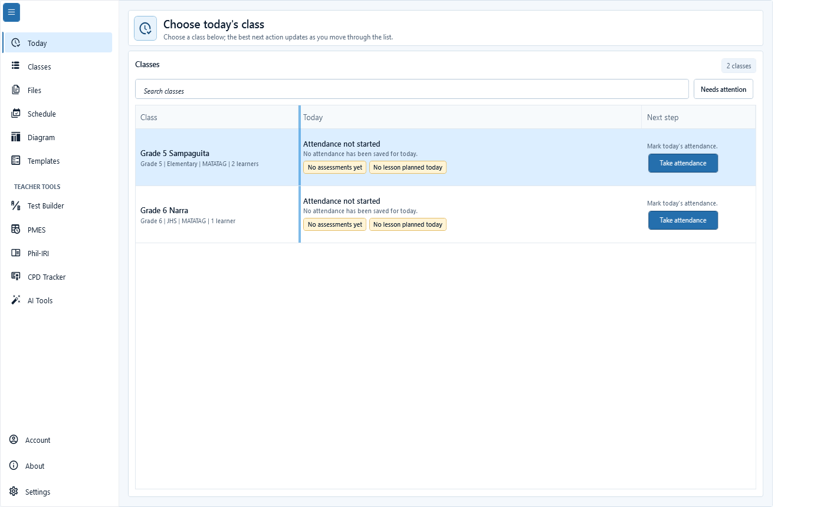840x507 pixels.
Task: Click the Files document icon
Action: click(x=16, y=90)
